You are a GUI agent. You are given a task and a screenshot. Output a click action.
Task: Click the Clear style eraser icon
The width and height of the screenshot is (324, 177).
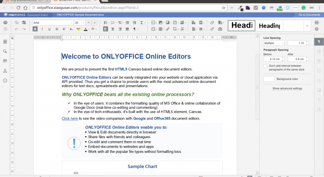pyautogui.click(x=211, y=22)
